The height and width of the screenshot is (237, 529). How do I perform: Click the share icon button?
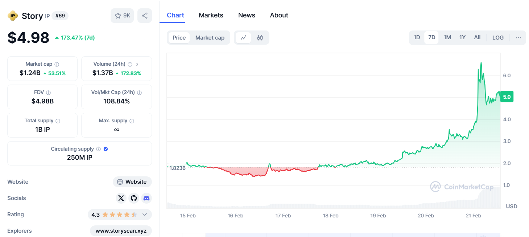[x=145, y=16]
